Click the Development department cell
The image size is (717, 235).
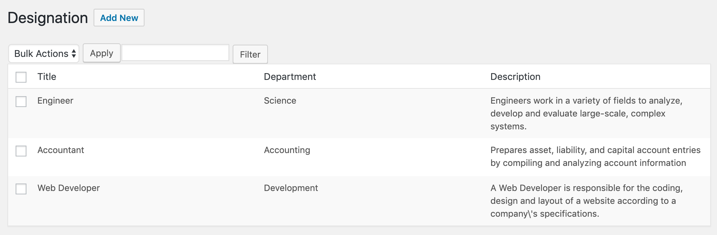coord(291,188)
